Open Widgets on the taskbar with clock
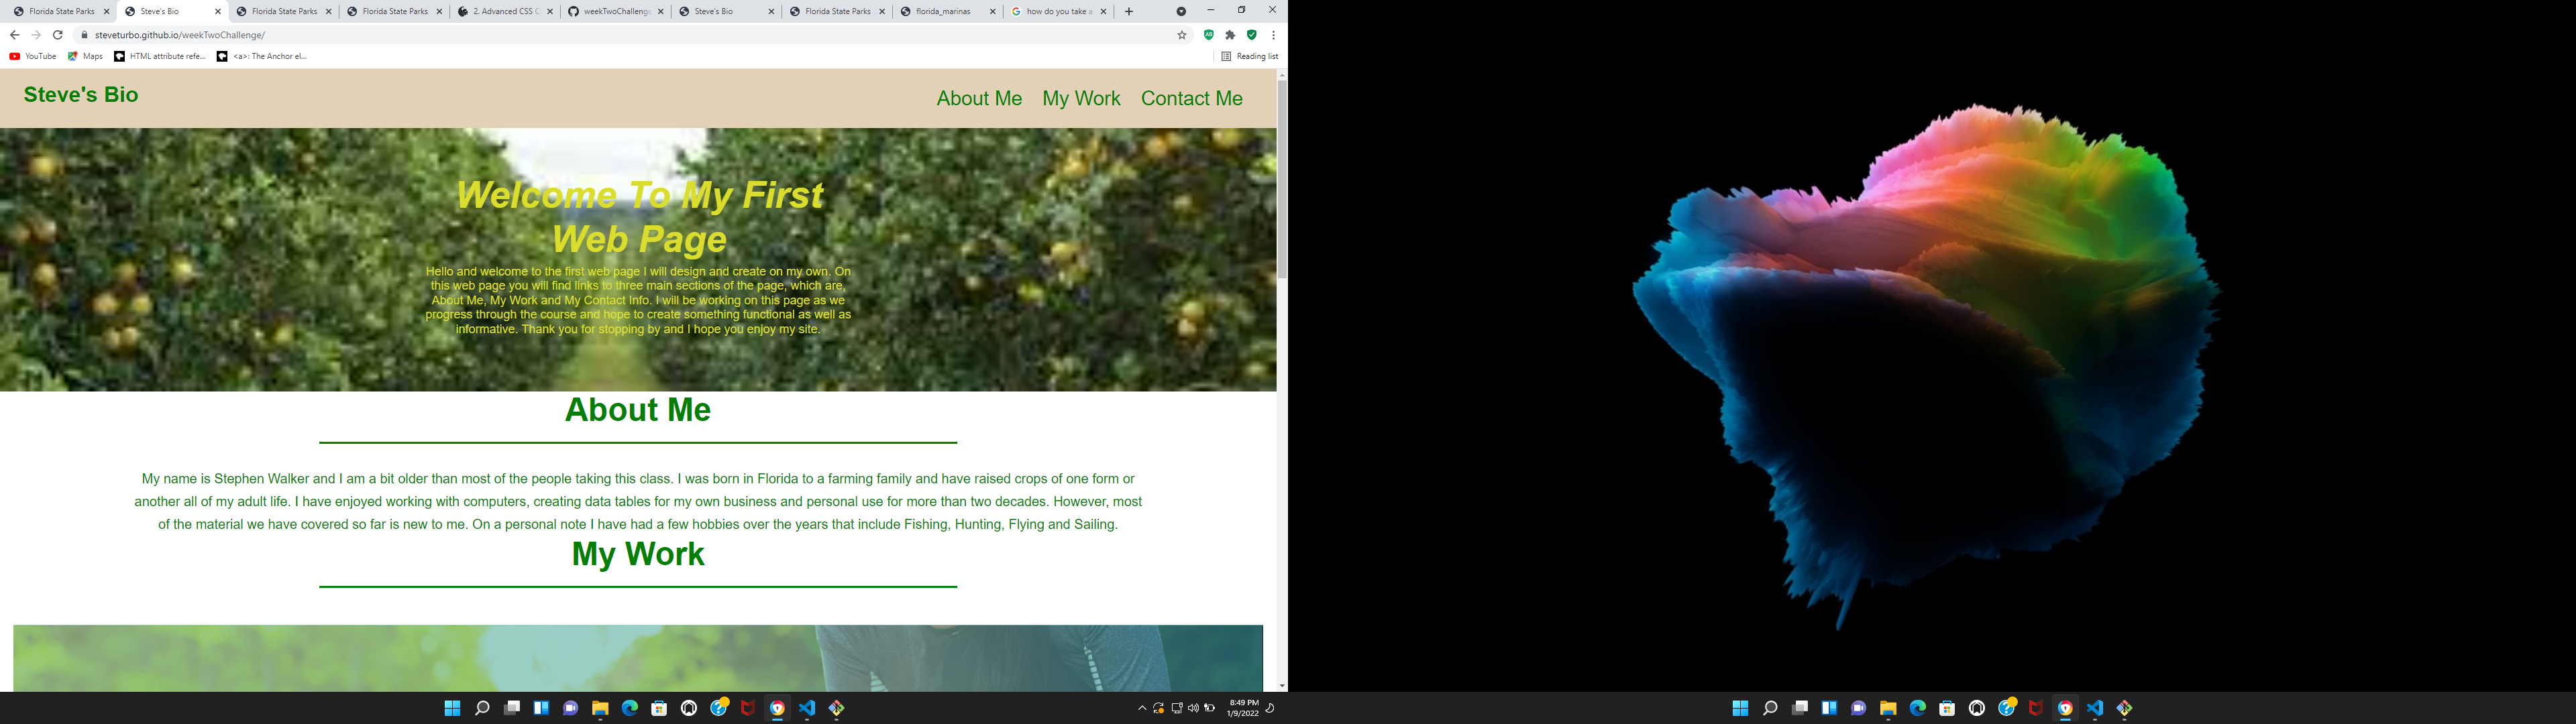The height and width of the screenshot is (724, 2576). 541,708
